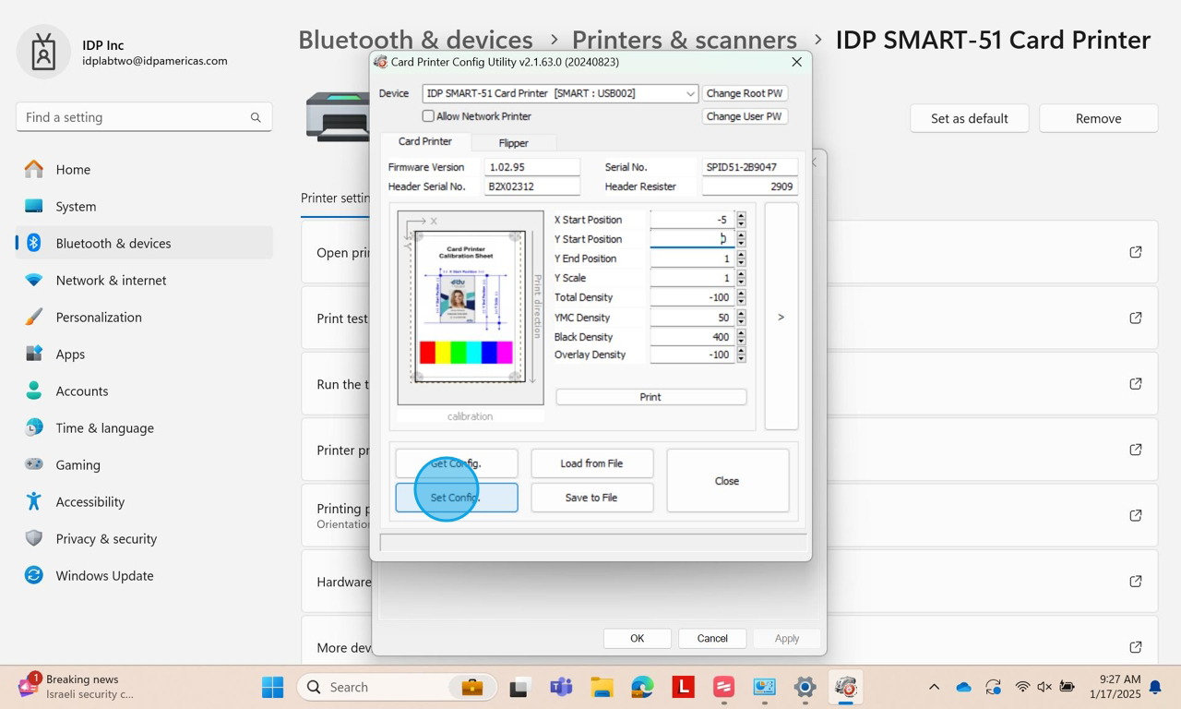Viewport: 1181px width, 709px height.
Task: Open the network Wi-Fi tray icon
Action: point(1022,687)
